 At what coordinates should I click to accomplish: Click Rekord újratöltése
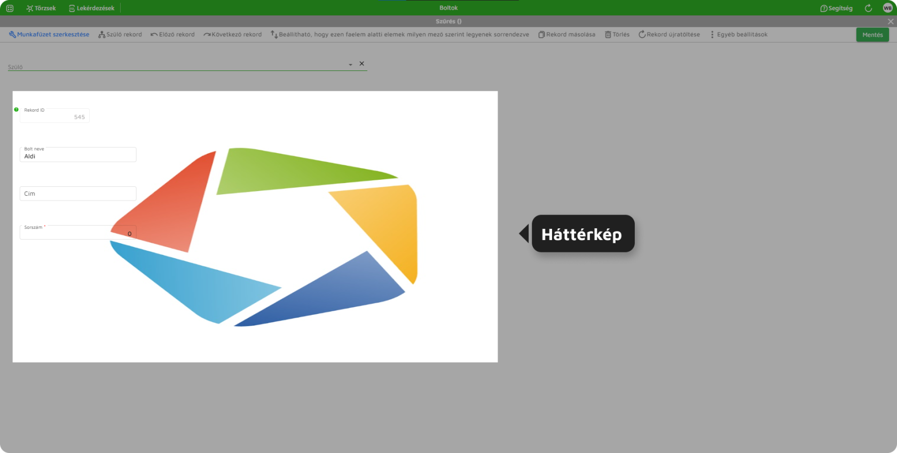click(x=669, y=34)
